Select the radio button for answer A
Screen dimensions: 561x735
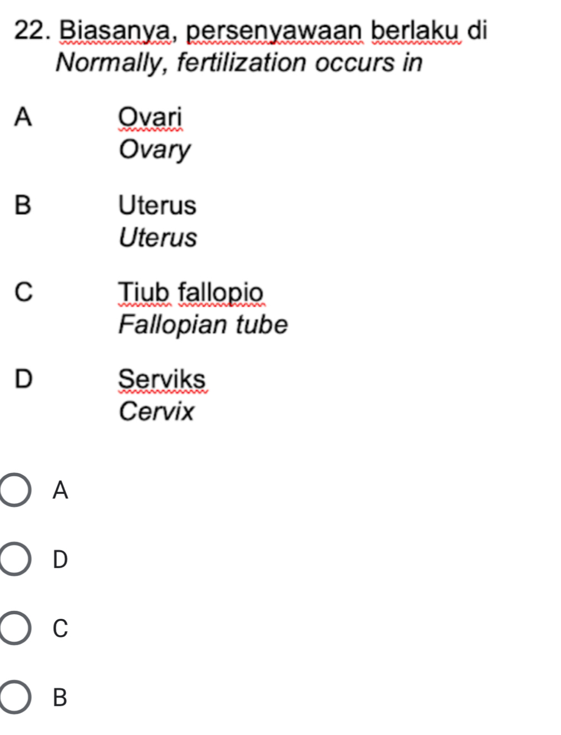(x=15, y=490)
